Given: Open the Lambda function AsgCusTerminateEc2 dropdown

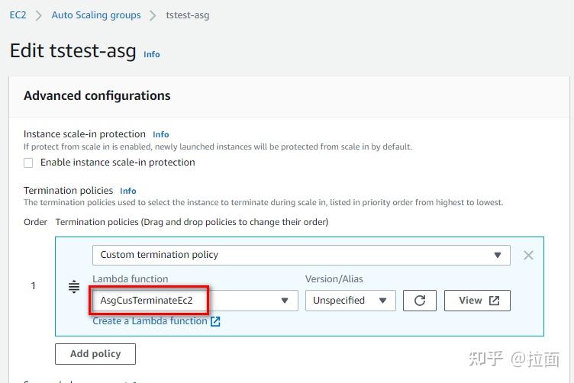Looking at the screenshot, I should pos(195,301).
